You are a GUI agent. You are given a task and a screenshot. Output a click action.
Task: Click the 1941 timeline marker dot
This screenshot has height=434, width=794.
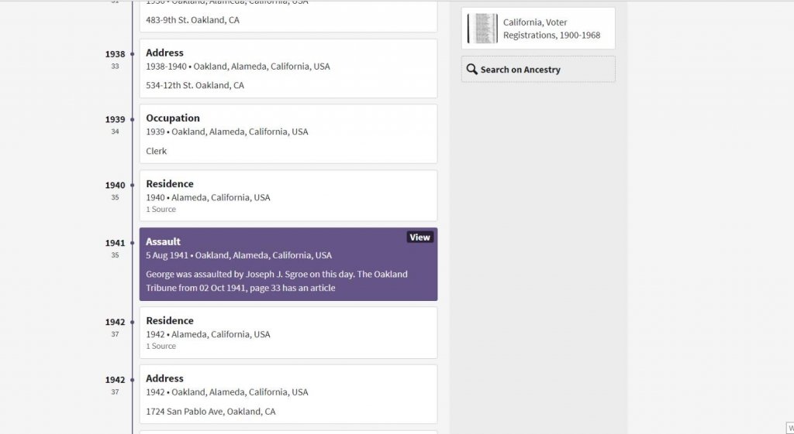[x=133, y=243]
